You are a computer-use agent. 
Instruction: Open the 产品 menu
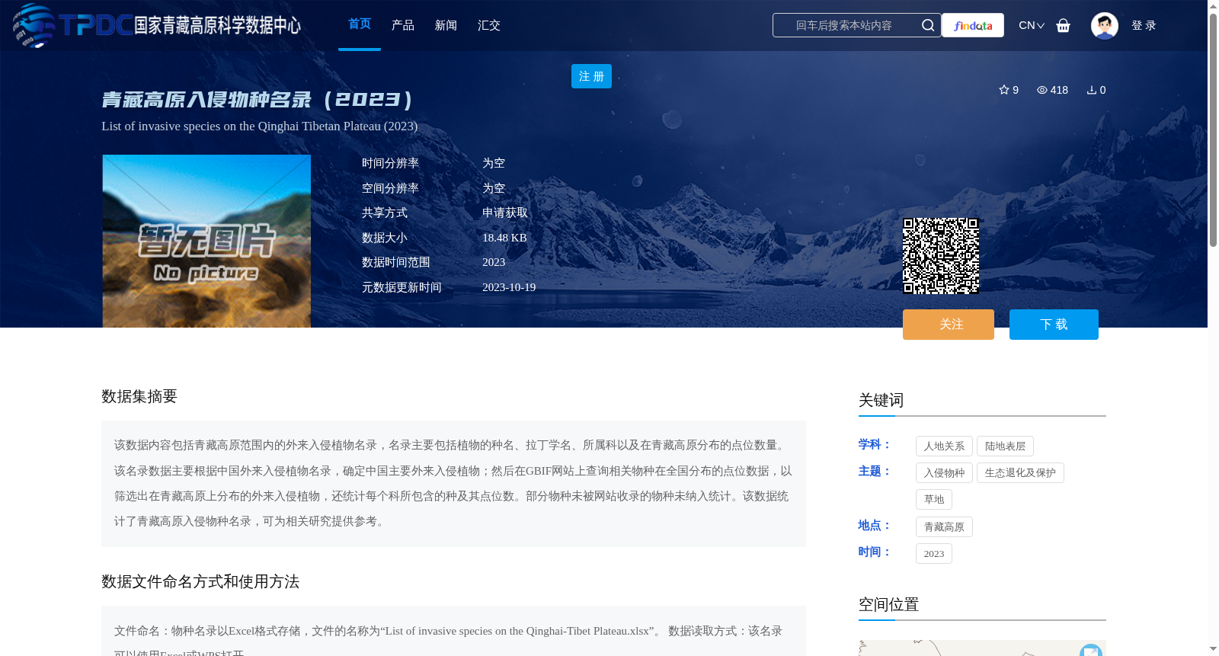pos(403,25)
